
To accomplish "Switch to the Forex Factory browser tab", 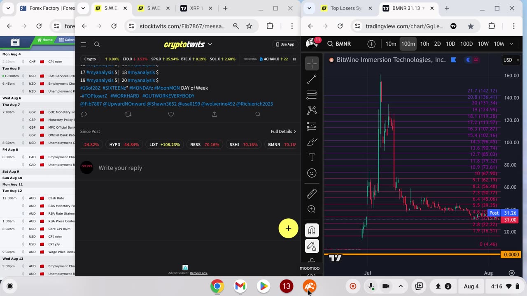I will (x=47, y=8).
